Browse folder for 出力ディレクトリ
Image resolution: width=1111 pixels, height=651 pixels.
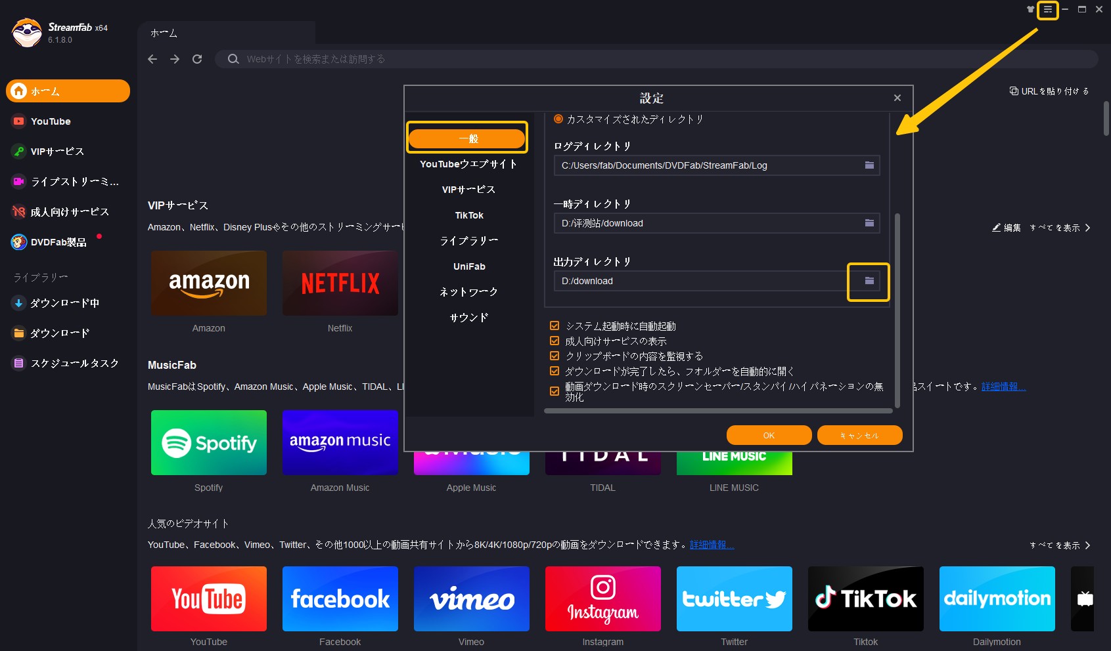pyautogui.click(x=869, y=281)
